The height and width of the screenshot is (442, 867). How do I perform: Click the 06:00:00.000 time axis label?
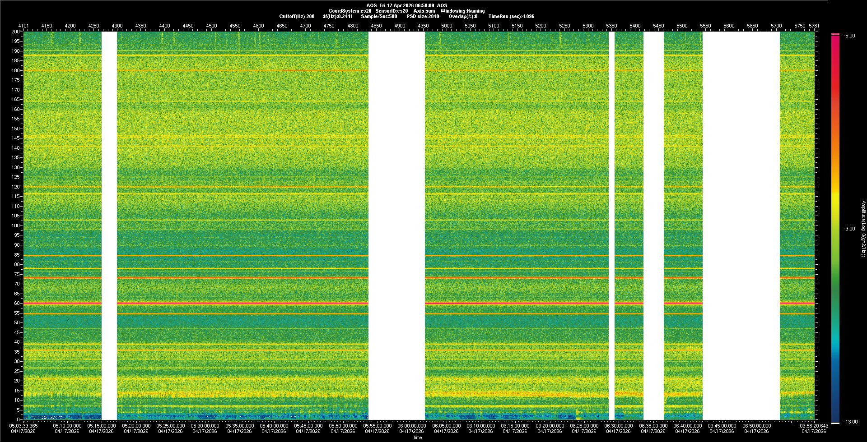pos(411,425)
